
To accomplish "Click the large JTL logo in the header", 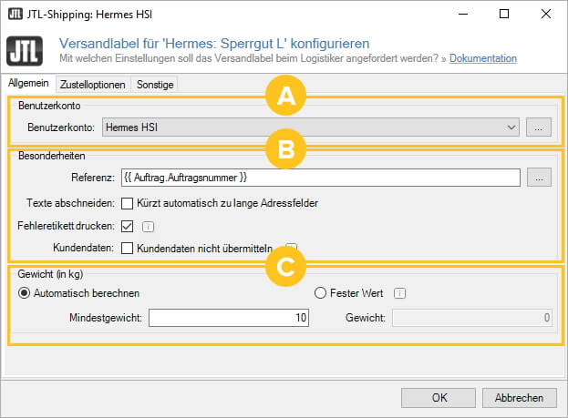I will (x=26, y=50).
